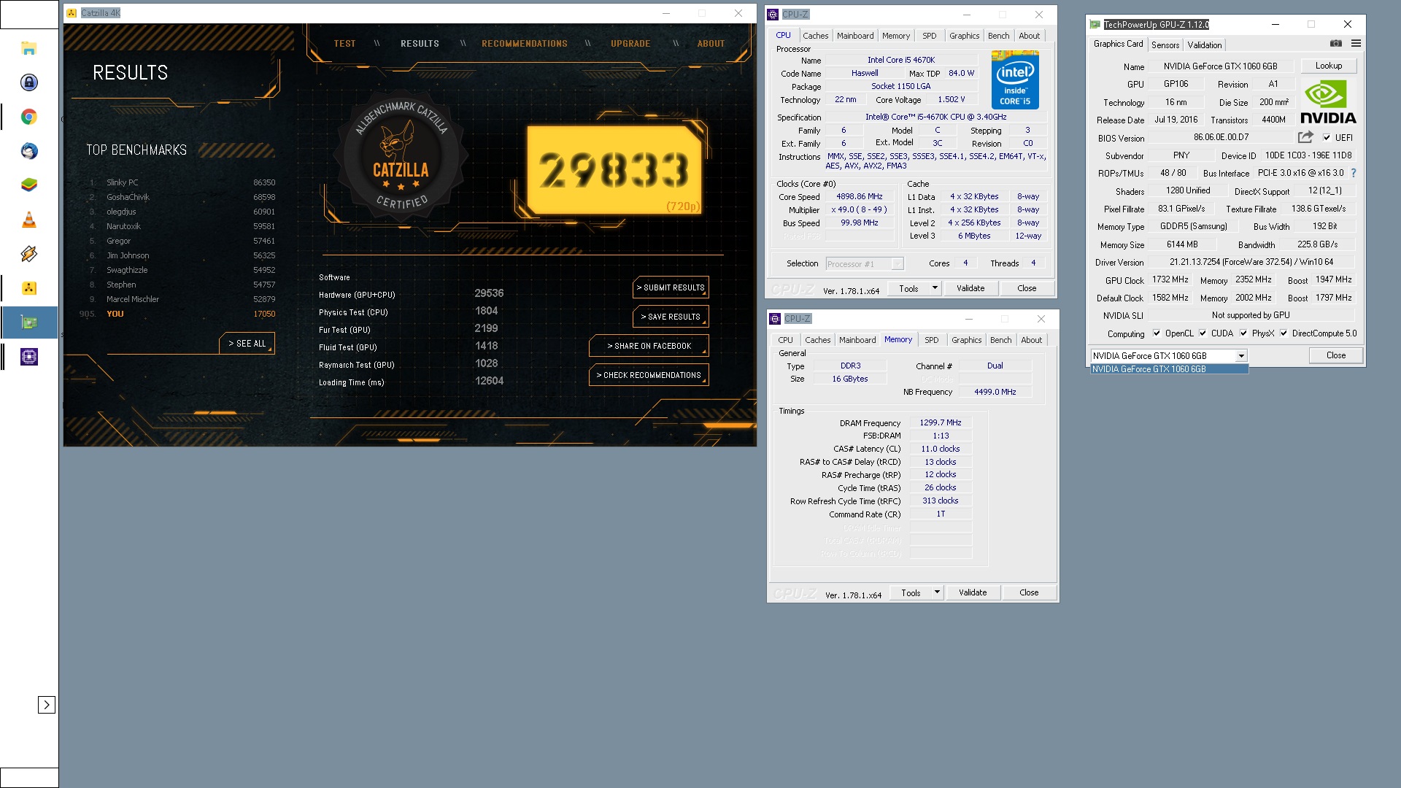Click Tools button in Memory CPU-Z window
Viewport: 1401px width, 788px height.
coord(911,592)
